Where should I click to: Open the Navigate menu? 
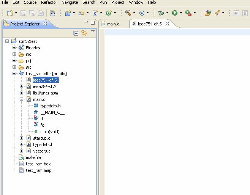70,2
